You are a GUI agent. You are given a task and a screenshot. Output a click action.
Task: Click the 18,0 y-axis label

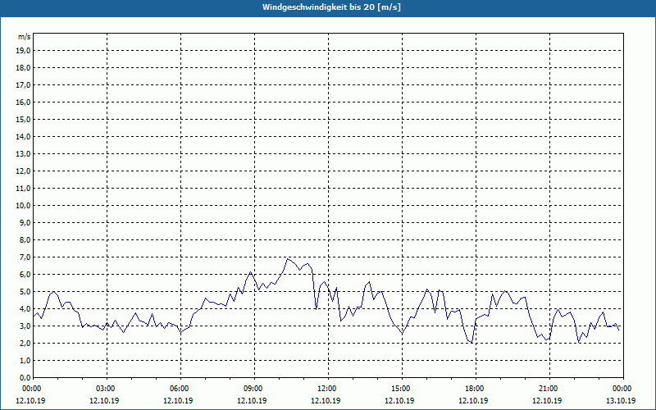click(x=23, y=68)
